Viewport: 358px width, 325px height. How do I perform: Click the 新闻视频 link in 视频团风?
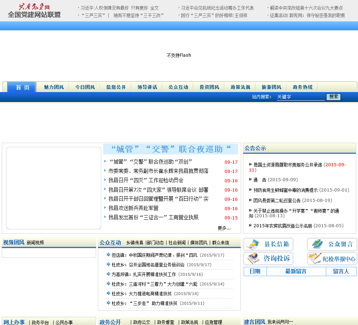point(35,243)
